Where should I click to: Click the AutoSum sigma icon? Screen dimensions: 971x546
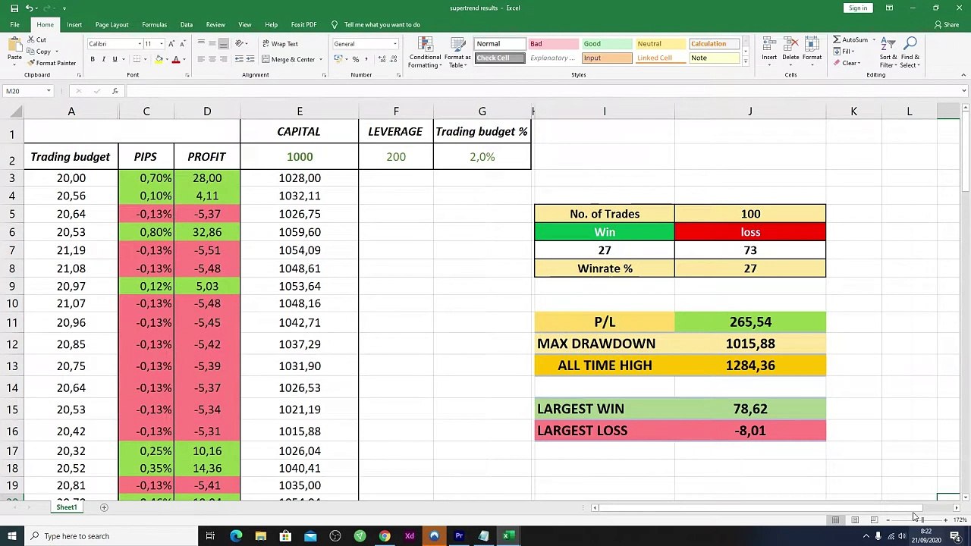pos(837,39)
